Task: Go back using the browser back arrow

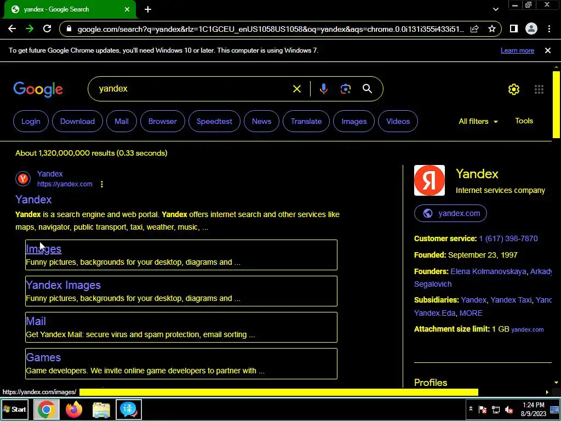Action: (12, 29)
